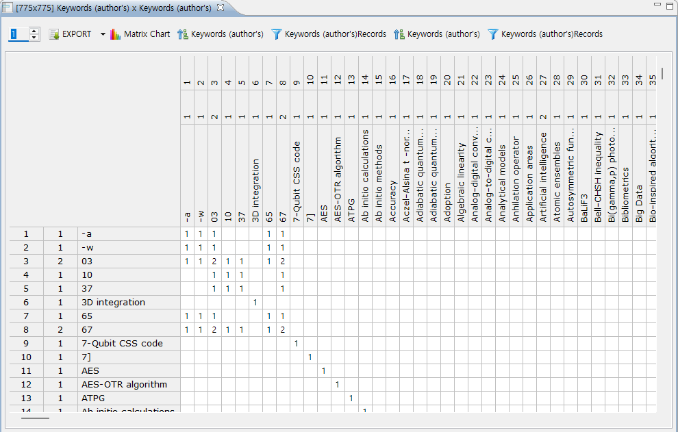678x432 pixels.
Task: Expand the dropdown arrow beside EXPORT
Action: (103, 34)
